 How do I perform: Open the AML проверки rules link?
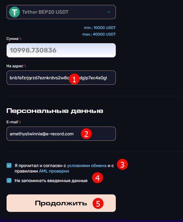[54, 171]
